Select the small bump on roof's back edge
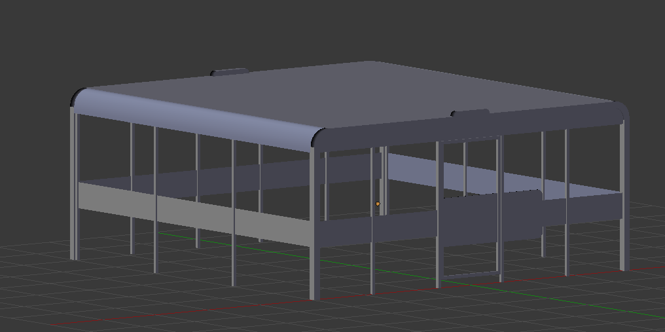665x332 pixels. coord(229,71)
